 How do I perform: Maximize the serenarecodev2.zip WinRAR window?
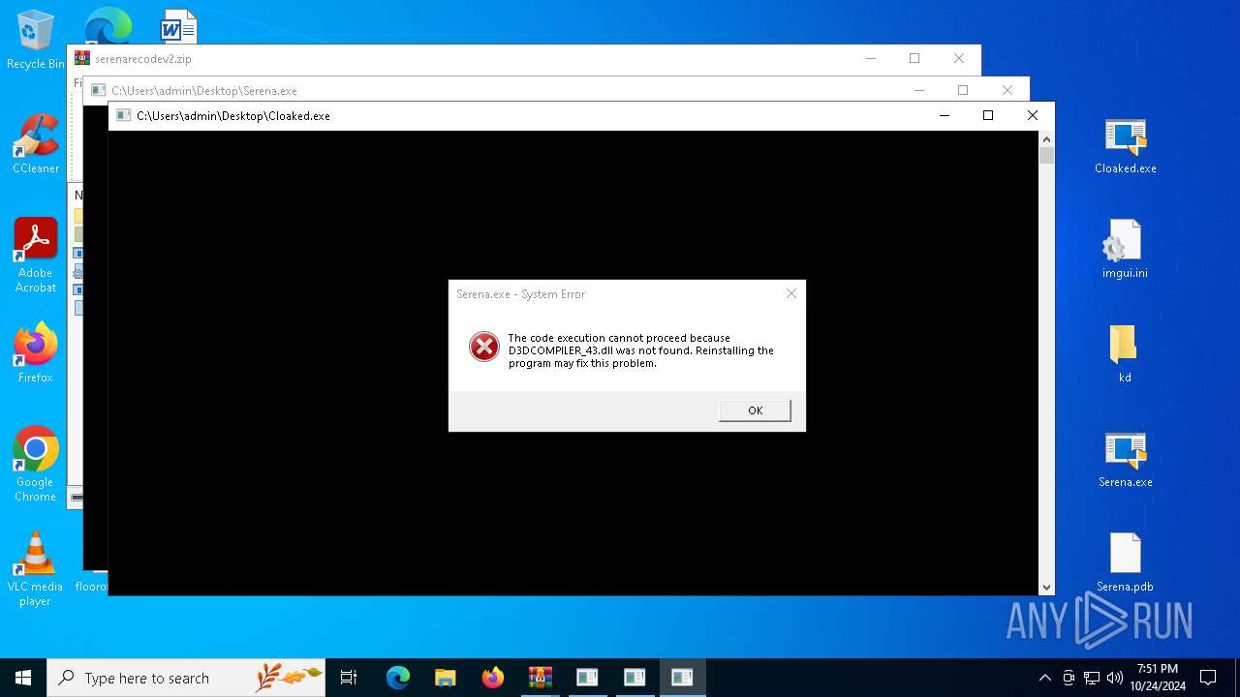914,58
